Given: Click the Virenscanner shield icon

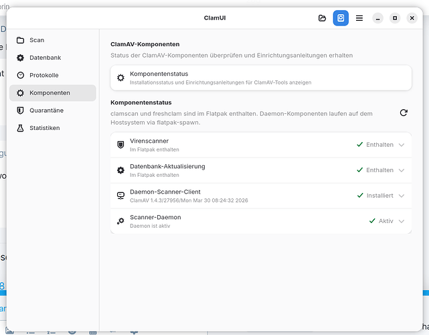Looking at the screenshot, I should click(120, 145).
